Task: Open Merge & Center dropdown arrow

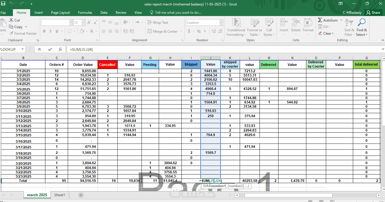Action: pos(181,31)
